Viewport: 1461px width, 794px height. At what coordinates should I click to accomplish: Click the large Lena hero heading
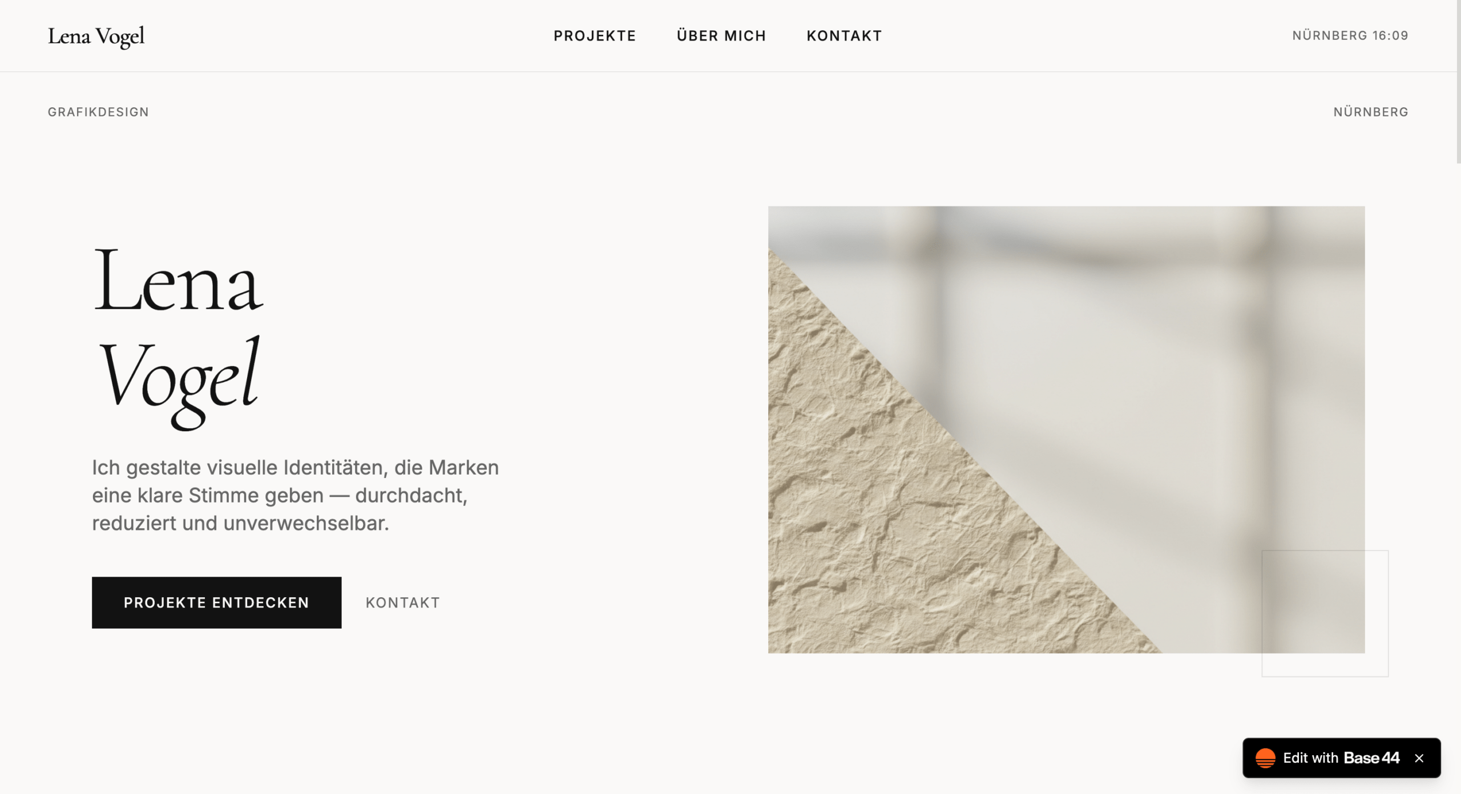coord(178,280)
